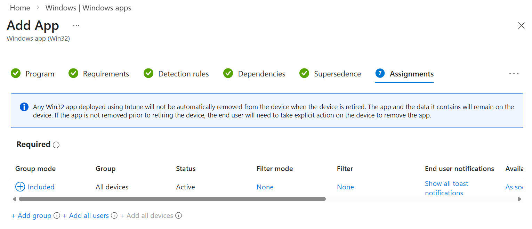
Task: Navigate to Home via the breadcrumb
Action: [x=20, y=8]
